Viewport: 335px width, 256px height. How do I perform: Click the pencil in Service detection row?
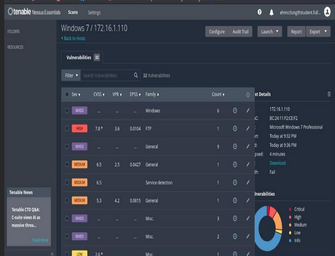point(248,182)
